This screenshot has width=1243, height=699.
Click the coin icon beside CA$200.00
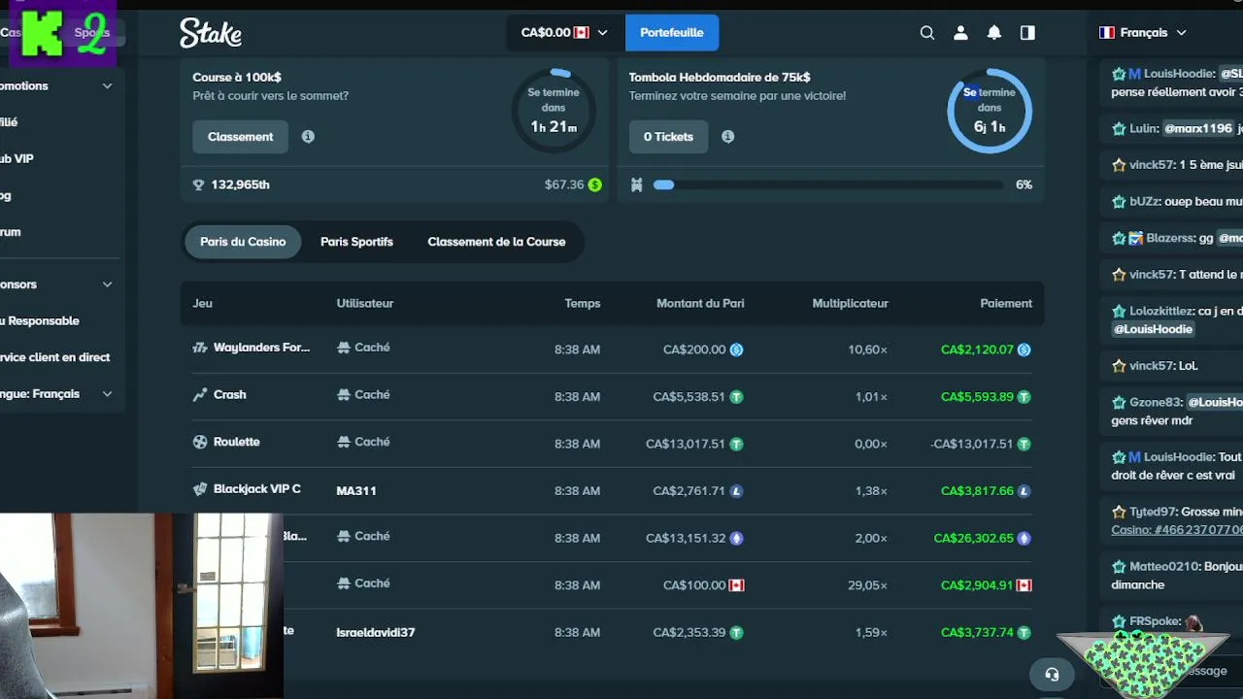pos(736,349)
